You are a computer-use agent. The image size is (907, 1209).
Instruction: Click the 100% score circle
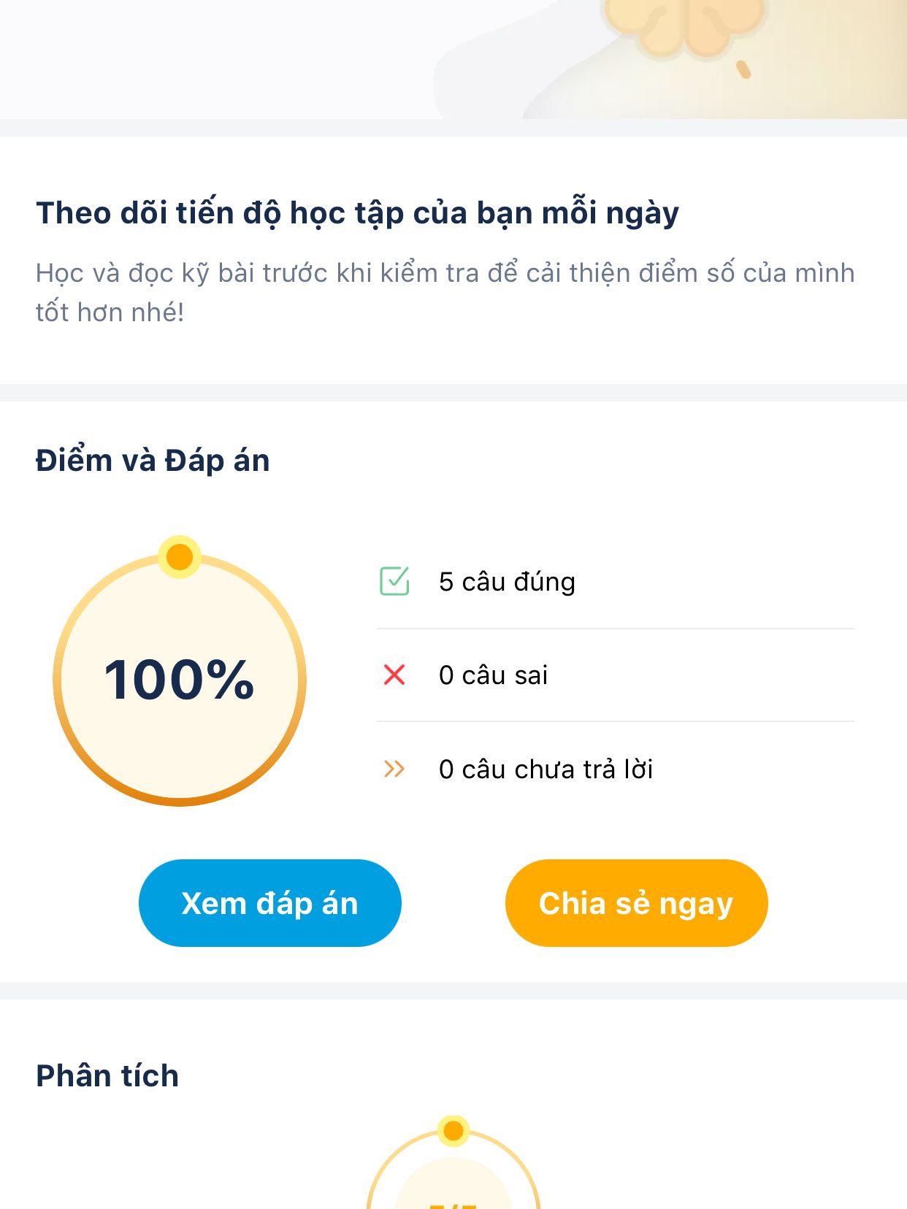point(180,680)
